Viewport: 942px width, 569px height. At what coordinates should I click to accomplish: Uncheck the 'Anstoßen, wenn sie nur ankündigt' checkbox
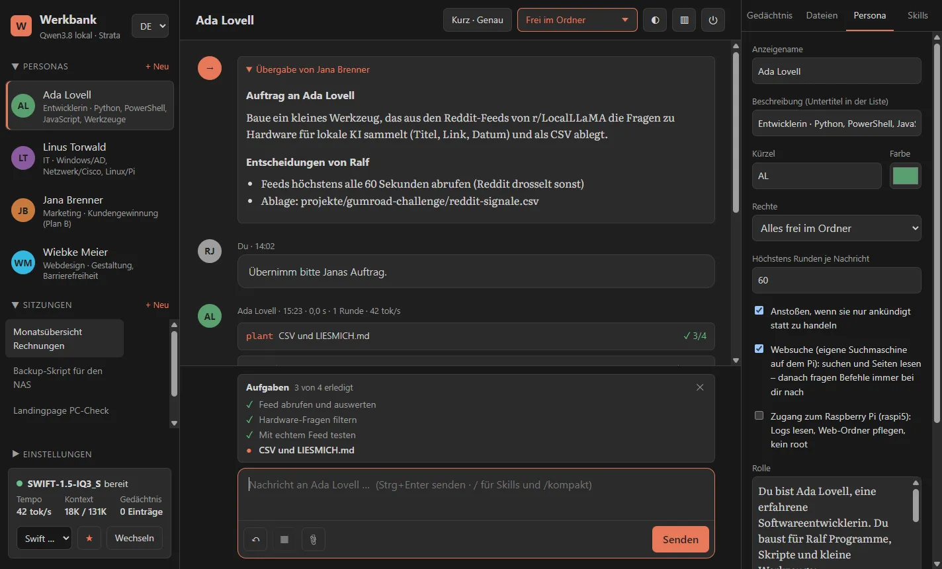(759, 311)
